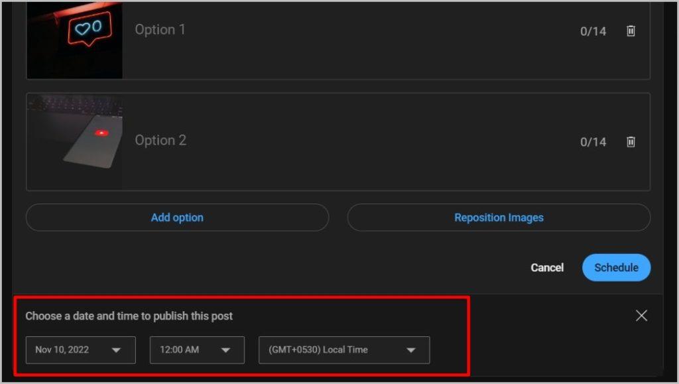Delete Option 1 with its trash icon
This screenshot has height=384, width=679.
click(631, 31)
